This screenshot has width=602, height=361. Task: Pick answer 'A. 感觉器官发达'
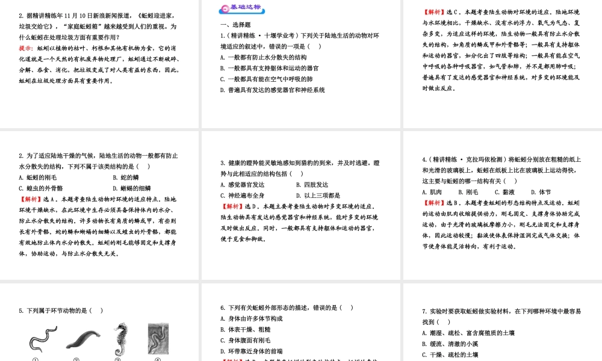[x=242, y=185]
